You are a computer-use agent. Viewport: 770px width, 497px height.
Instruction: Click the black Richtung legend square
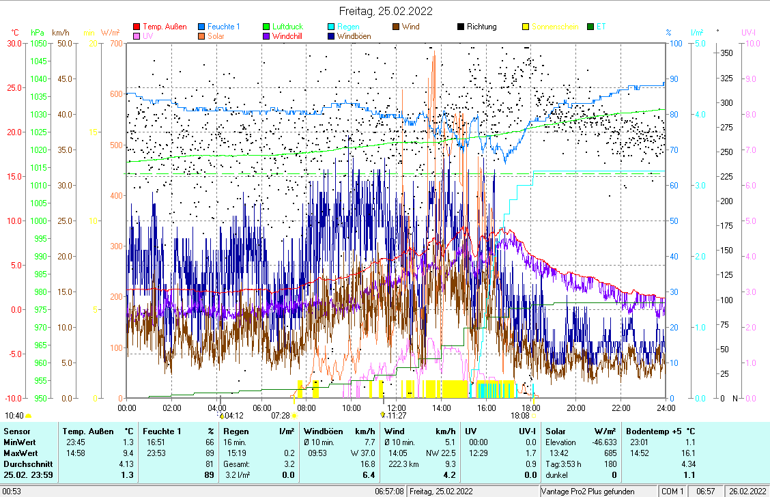461,27
